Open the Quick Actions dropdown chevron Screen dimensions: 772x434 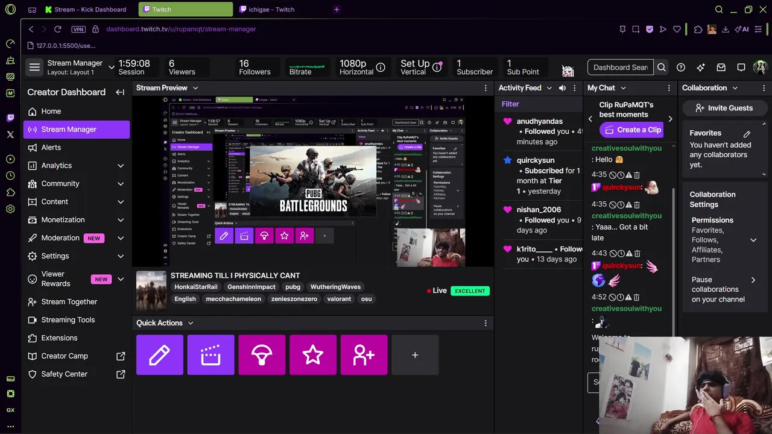191,323
